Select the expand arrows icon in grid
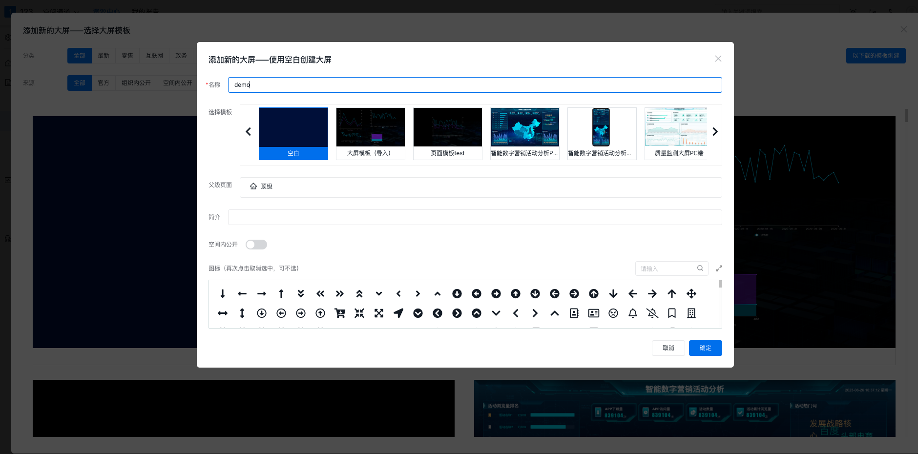 click(x=379, y=313)
